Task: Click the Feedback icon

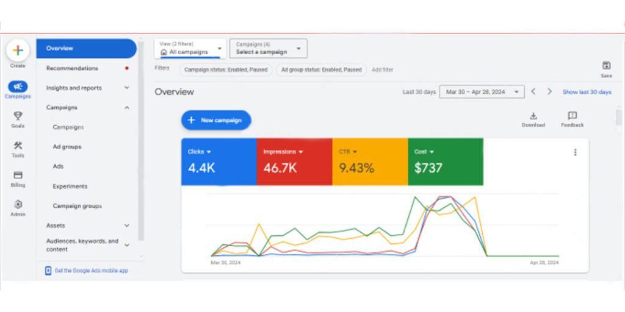Action: click(572, 116)
